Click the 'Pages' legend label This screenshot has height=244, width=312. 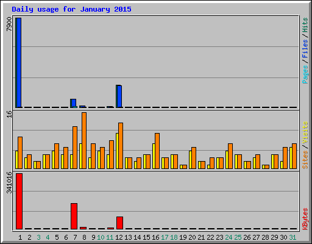pyautogui.click(x=305, y=74)
